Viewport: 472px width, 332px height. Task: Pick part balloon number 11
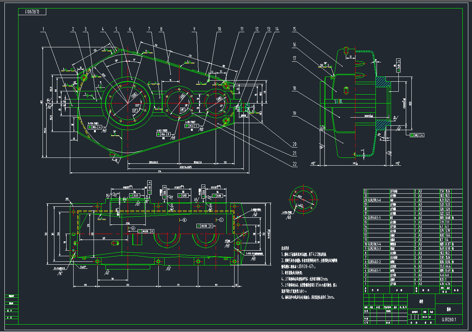pos(242,28)
